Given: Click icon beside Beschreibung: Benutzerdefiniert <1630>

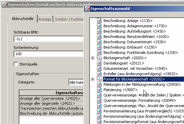Looking at the screenshot, I should [x=99, y=37].
